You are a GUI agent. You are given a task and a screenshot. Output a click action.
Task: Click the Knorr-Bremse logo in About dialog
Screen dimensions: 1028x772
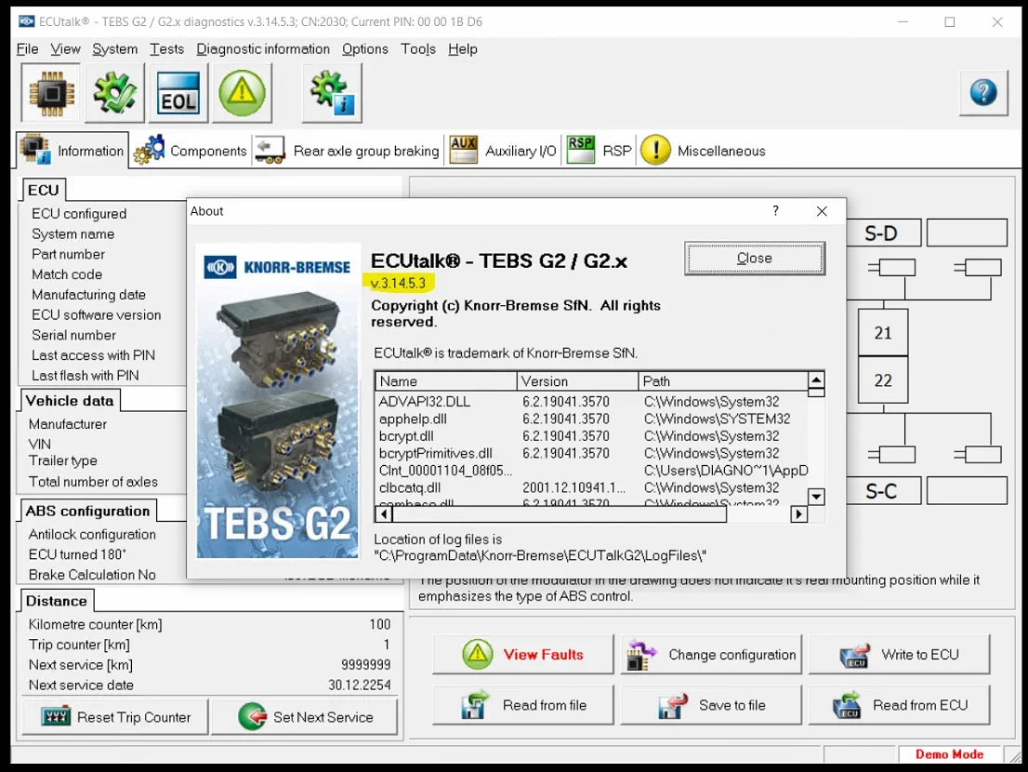[278, 267]
